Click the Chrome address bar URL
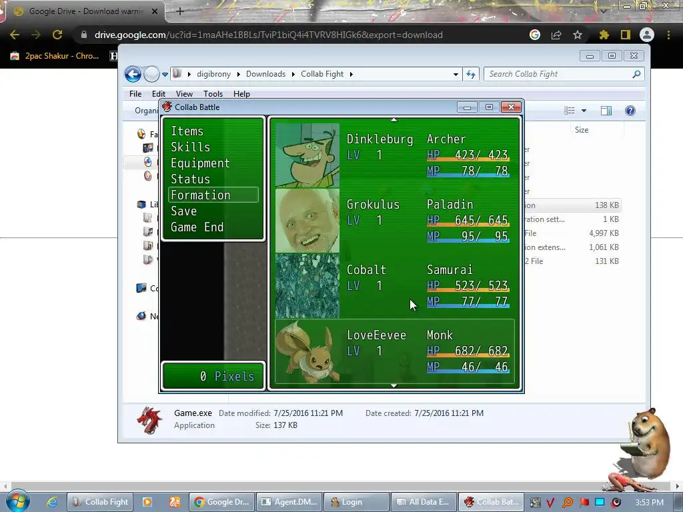This screenshot has height=512, width=683. pyautogui.click(x=268, y=35)
